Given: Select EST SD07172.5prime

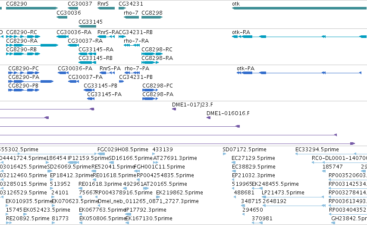Looking at the screenshot, I should pos(245,150).
